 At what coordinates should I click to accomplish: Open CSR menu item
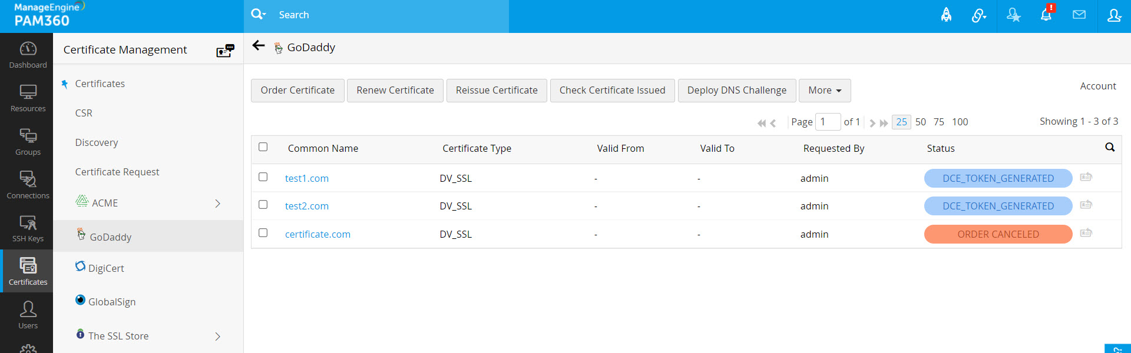coord(84,113)
